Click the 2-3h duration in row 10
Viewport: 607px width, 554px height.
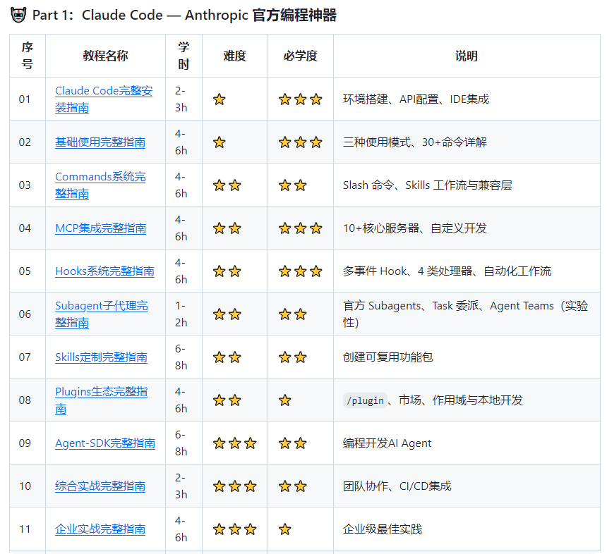pyautogui.click(x=181, y=486)
